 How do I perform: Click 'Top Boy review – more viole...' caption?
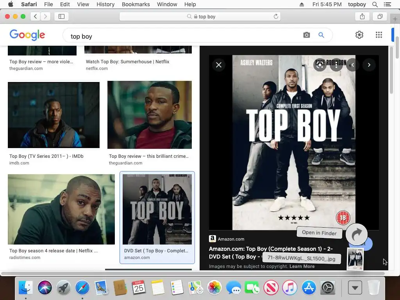pos(41,61)
